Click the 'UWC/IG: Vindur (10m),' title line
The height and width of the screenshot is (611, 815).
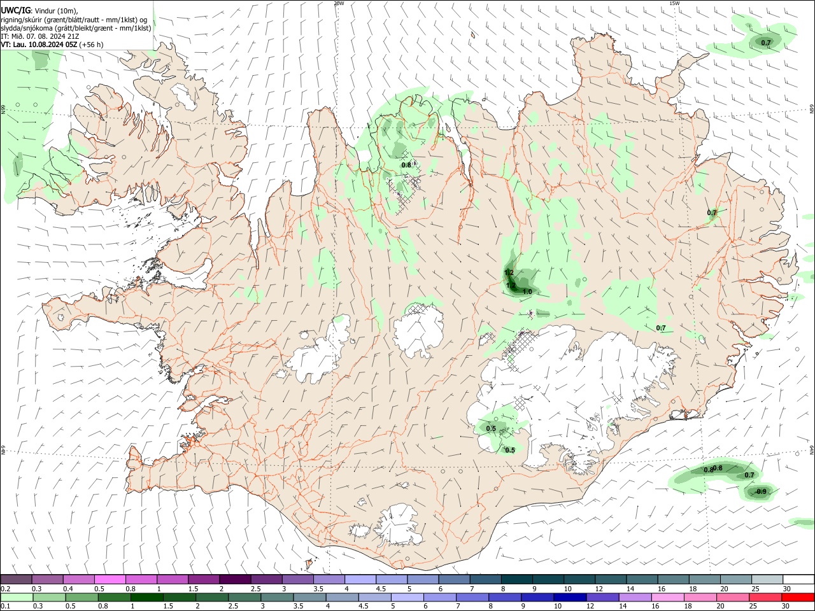[39, 11]
